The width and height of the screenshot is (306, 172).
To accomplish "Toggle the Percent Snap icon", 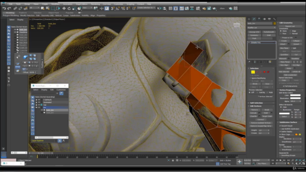I will pyautogui.click(x=123, y=9).
